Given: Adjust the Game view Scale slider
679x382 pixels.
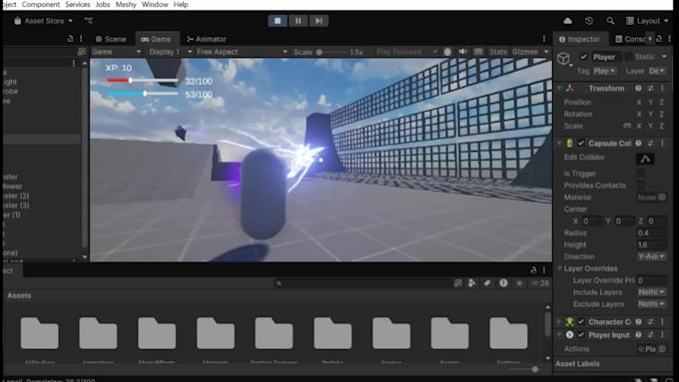Looking at the screenshot, I should tap(332, 52).
